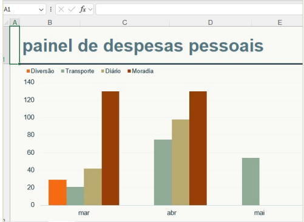Click the tan Diário legend swatch
The height and width of the screenshot is (222, 304).
[x=103, y=71]
